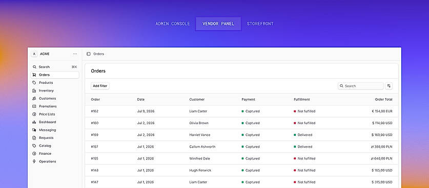
Task: Click the Messaging chat icon
Action: (x=34, y=130)
